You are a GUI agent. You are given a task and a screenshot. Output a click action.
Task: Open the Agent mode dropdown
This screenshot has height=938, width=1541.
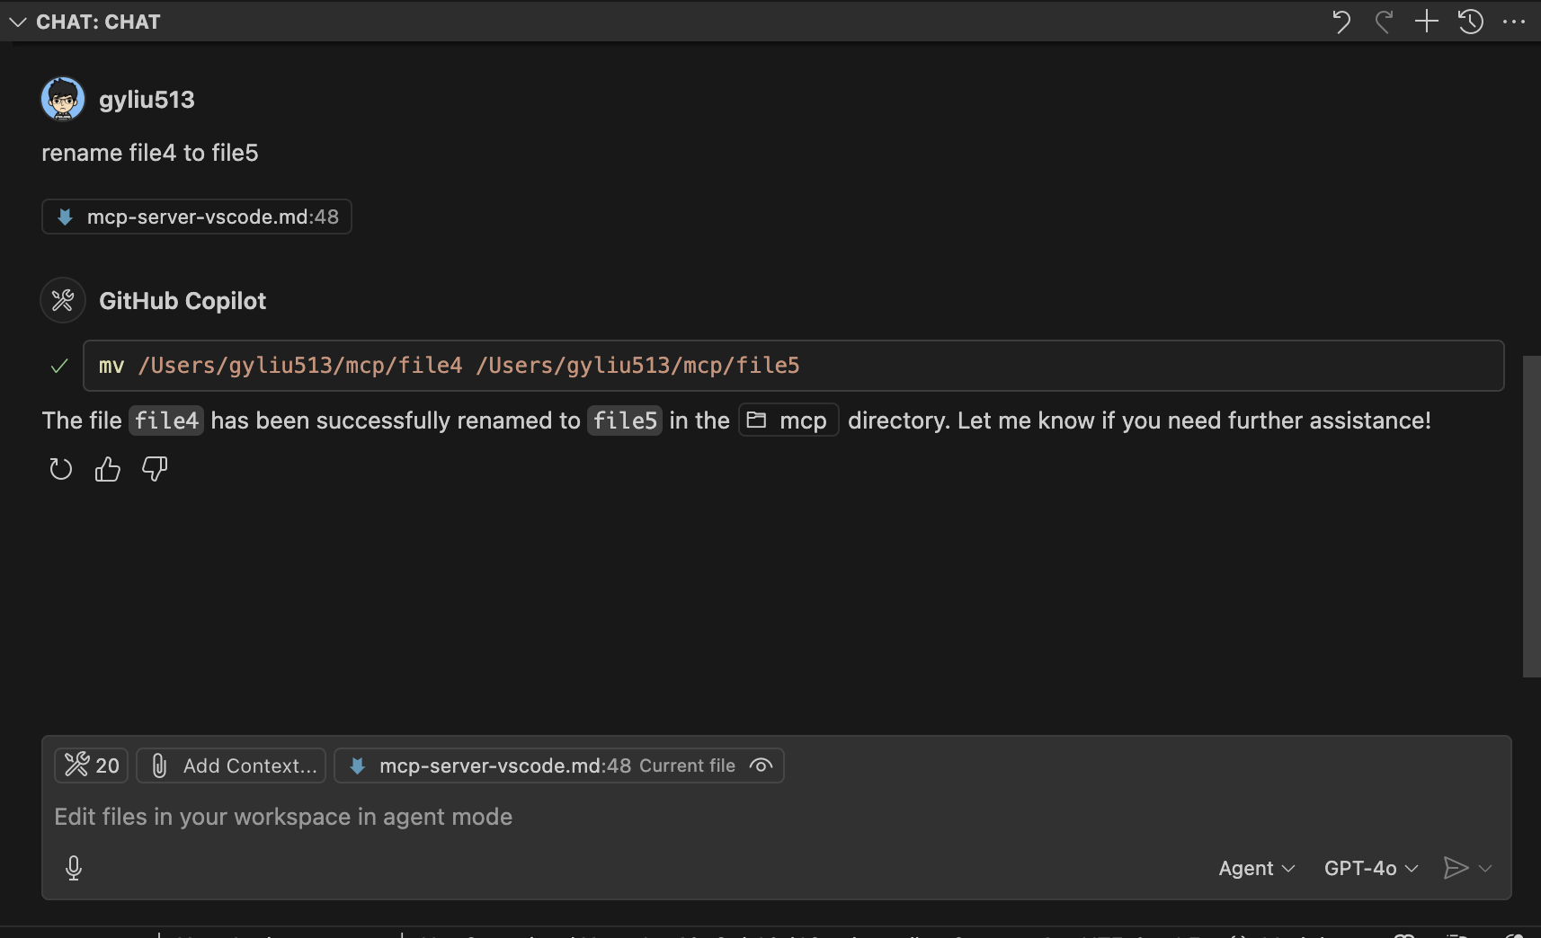(1256, 868)
